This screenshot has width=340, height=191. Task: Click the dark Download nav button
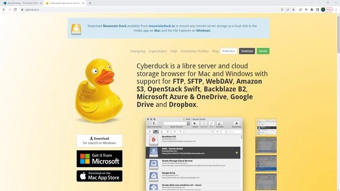pyautogui.click(x=247, y=51)
